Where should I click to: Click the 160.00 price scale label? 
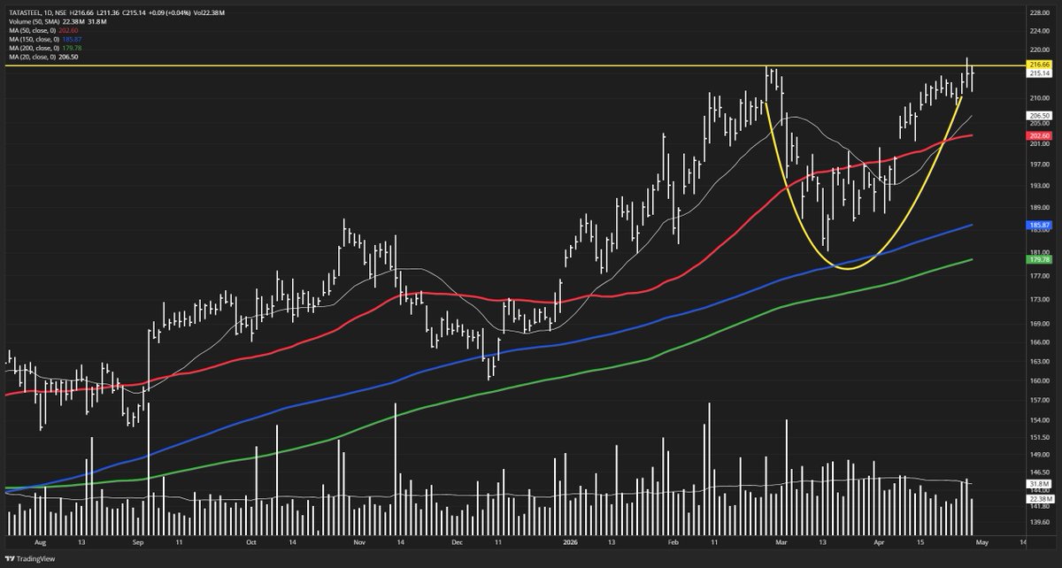pos(1039,381)
